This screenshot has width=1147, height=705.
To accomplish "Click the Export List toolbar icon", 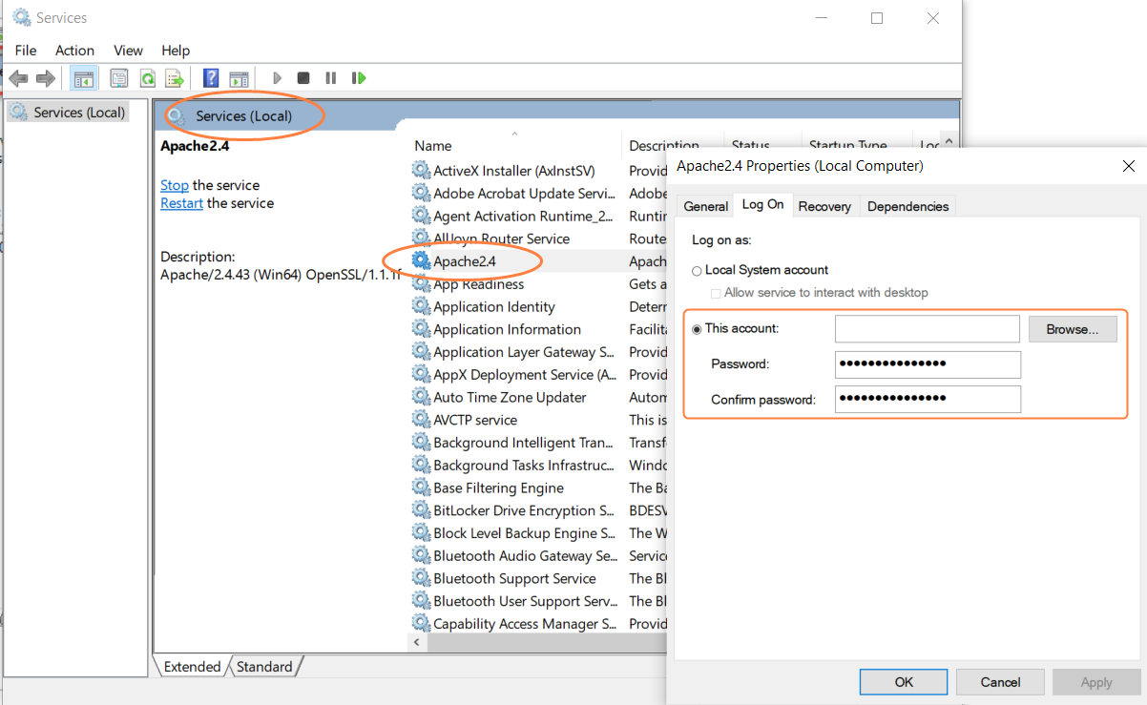I will (x=175, y=78).
